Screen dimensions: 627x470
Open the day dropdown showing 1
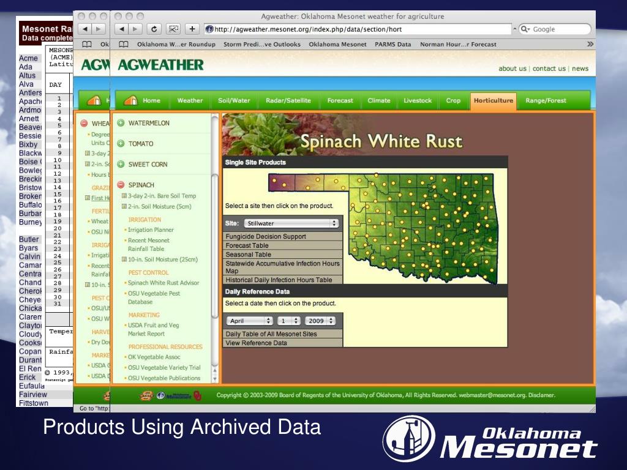(289, 321)
